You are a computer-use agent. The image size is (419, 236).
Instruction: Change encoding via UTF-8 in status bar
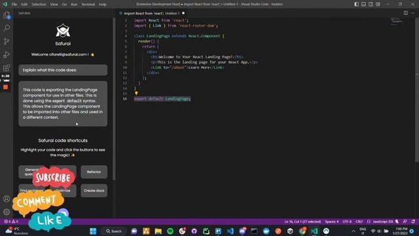[x=347, y=222]
